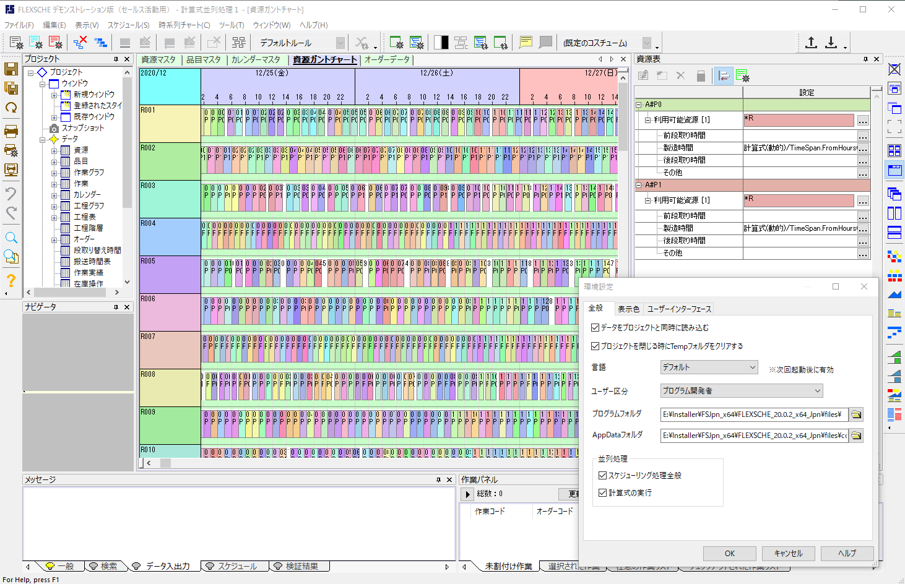Toggle 計算式の実行 checkbox

(603, 493)
